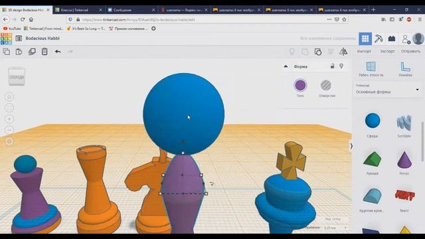Image resolution: width=425 pixels, height=239 pixels.
Task: Pick the green Крыша roof shape
Action: 372,159
